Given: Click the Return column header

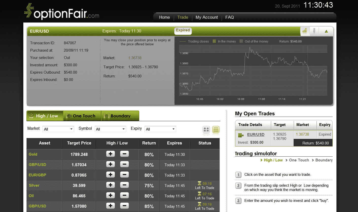Looking at the screenshot, I should pyautogui.click(x=149, y=143).
